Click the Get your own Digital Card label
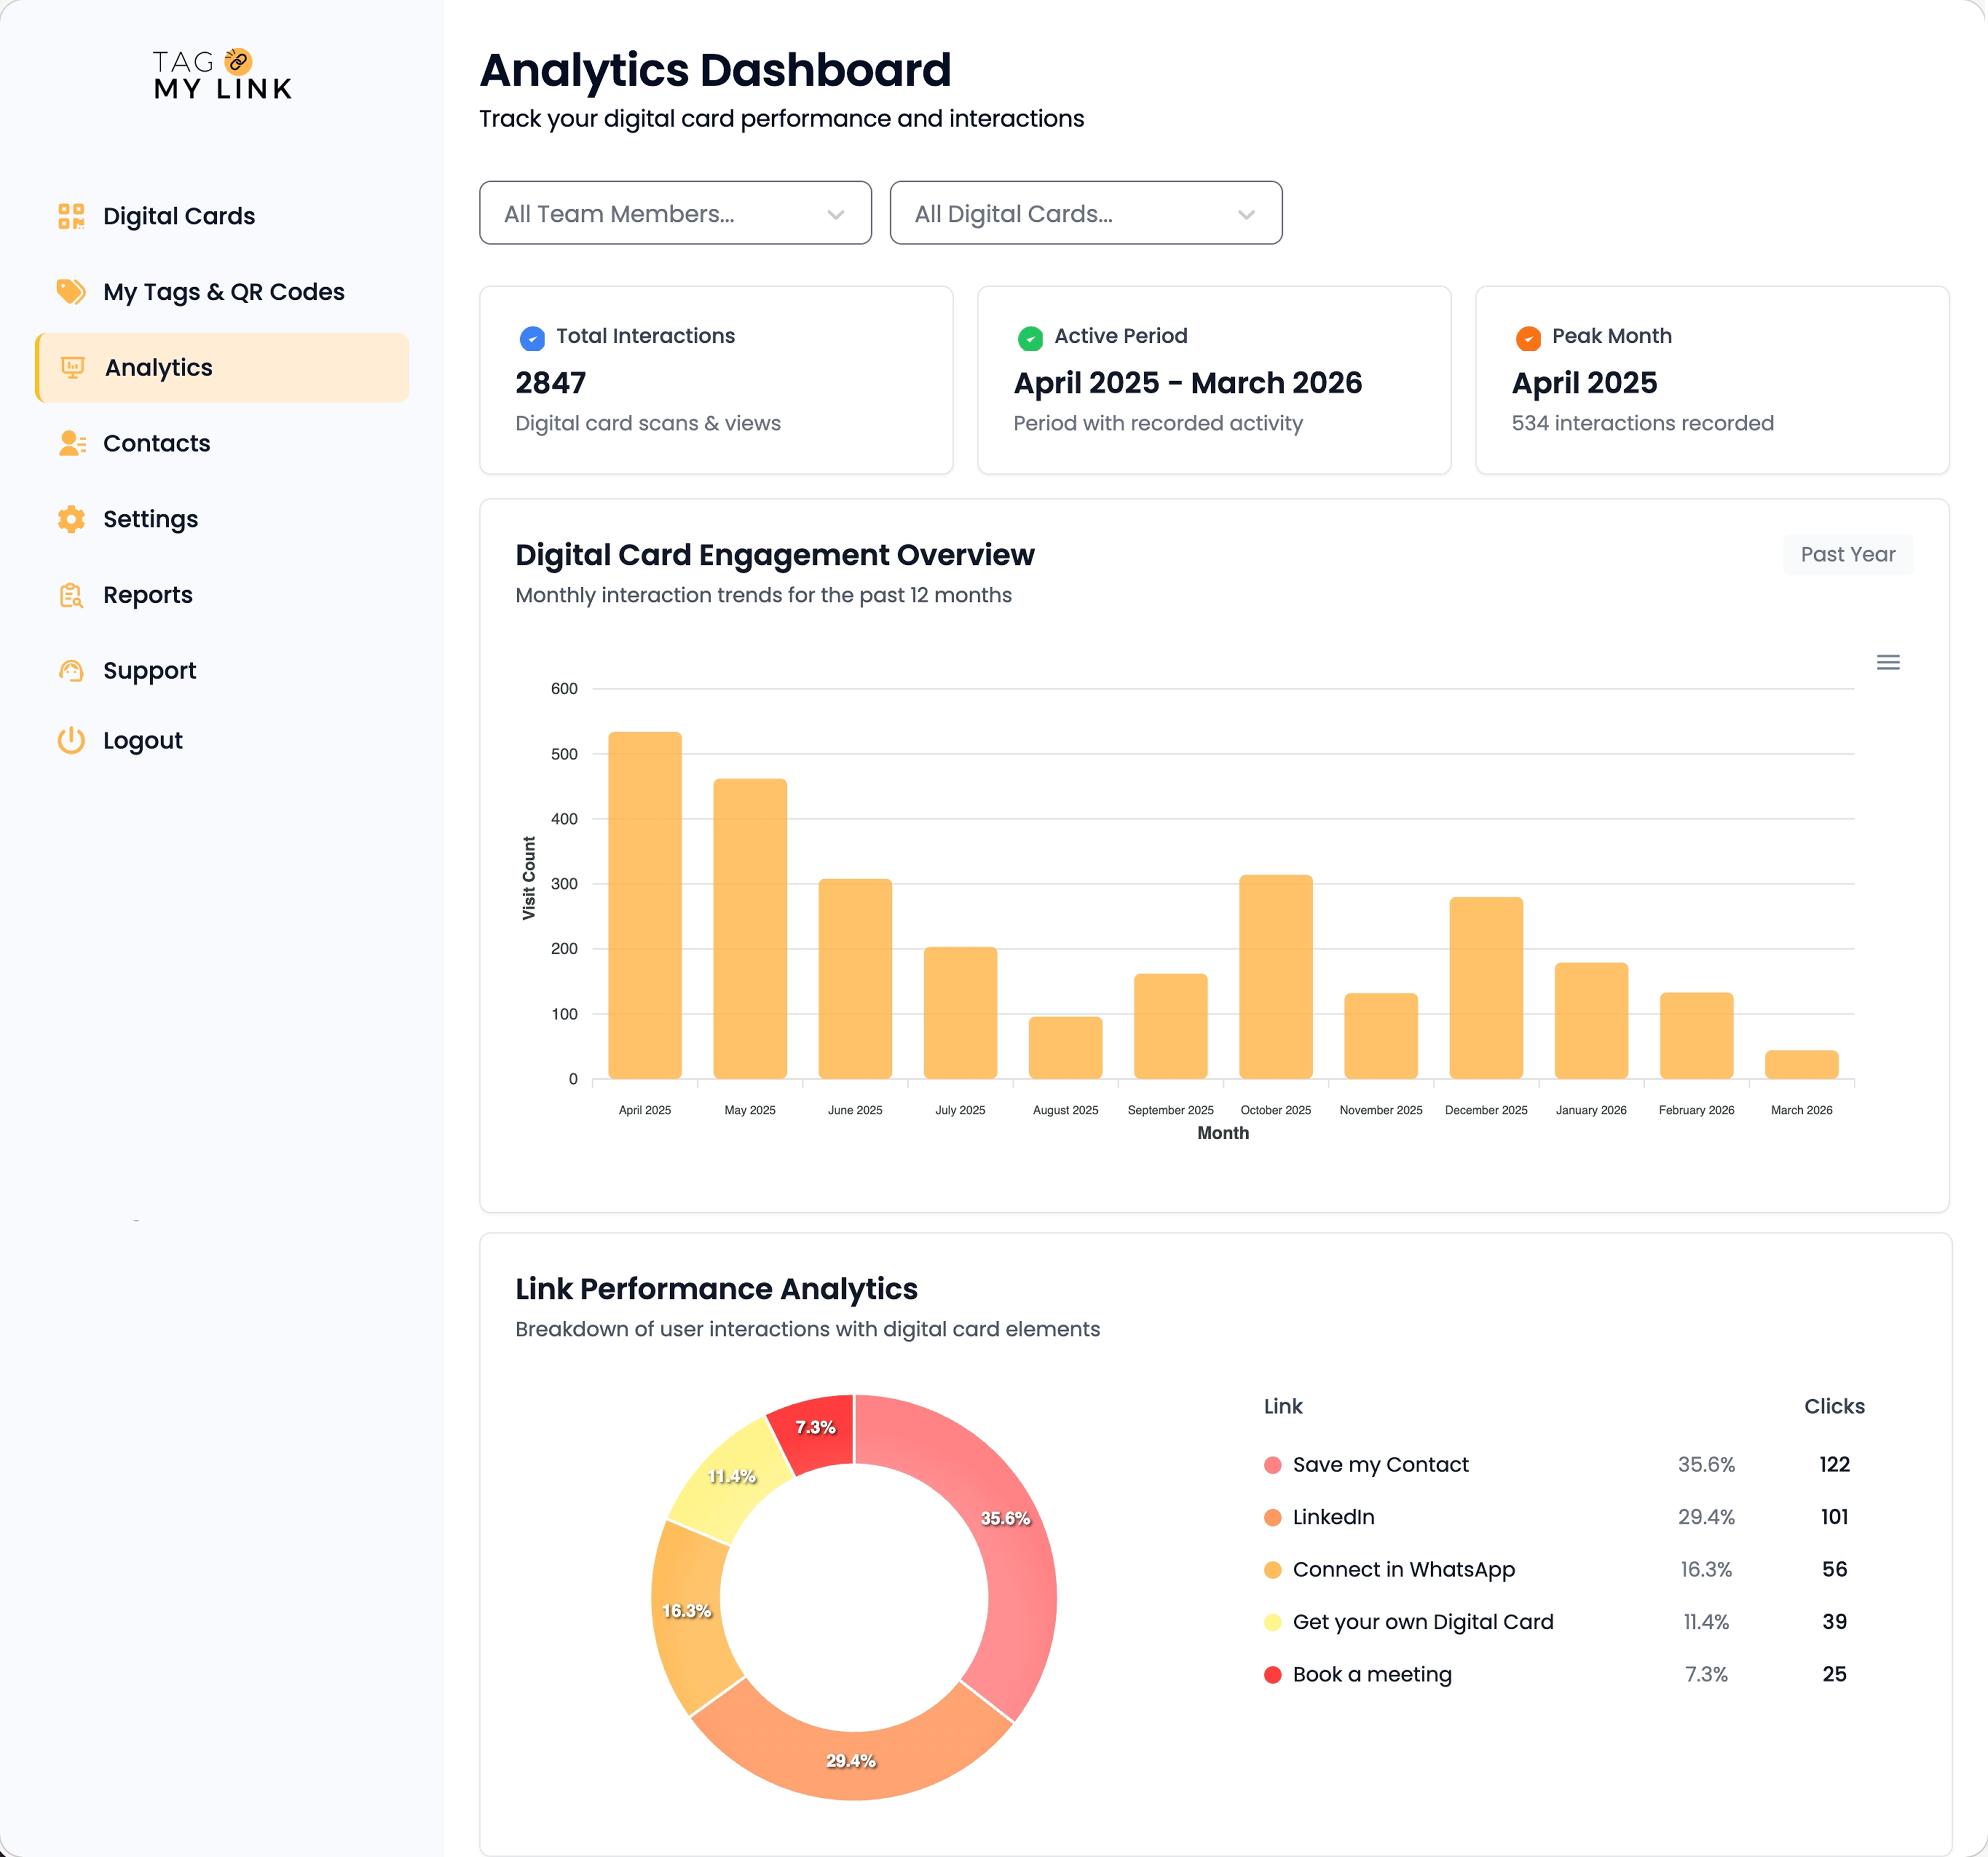Image resolution: width=1988 pixels, height=1857 pixels. 1423,1622
